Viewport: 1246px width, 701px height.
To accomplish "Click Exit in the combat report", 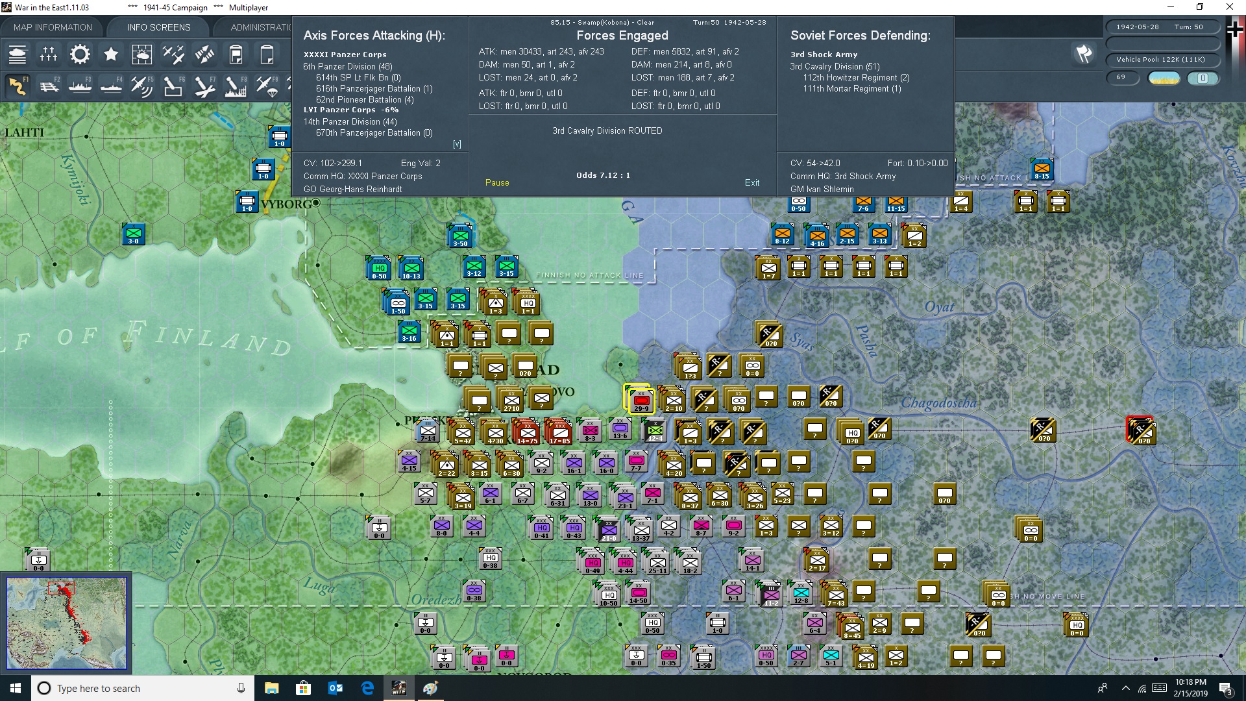I will point(752,183).
